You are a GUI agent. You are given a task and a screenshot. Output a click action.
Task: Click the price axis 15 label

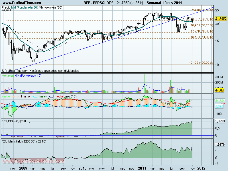point(217,41)
